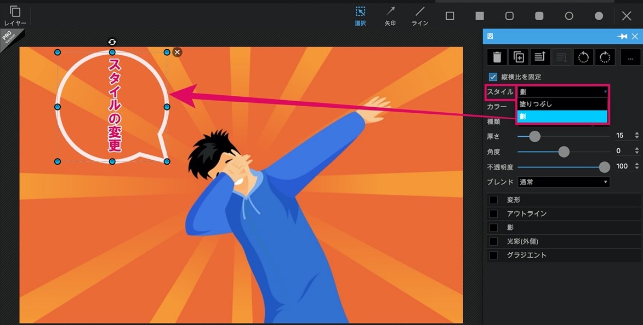Open the スタイル dropdown
643x325 pixels.
pos(563,92)
